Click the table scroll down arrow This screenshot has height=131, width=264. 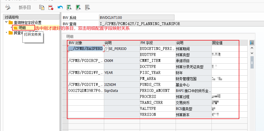click(x=252, y=53)
